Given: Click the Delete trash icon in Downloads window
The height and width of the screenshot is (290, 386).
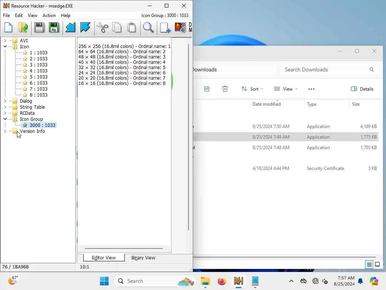Looking at the screenshot, I should [x=225, y=89].
